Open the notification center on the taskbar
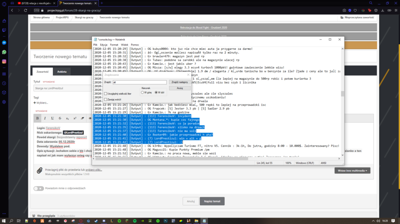The image size is (400, 224). pos(393,221)
